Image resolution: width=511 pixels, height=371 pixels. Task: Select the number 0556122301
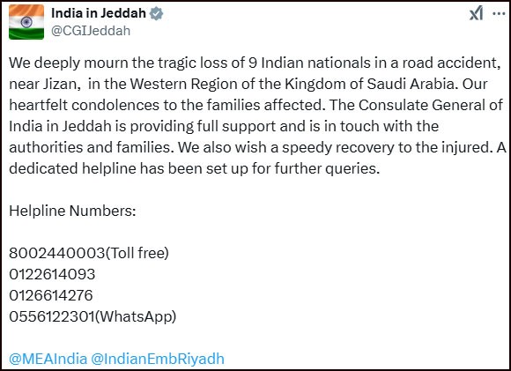click(x=52, y=316)
